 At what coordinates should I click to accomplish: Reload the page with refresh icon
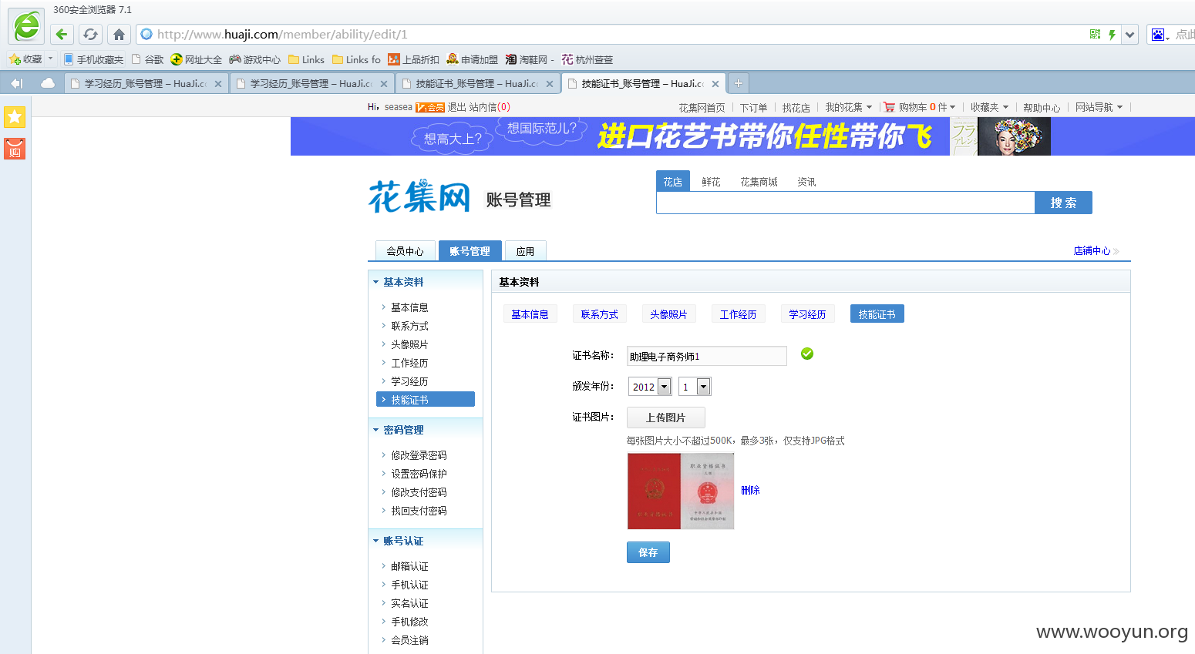90,34
